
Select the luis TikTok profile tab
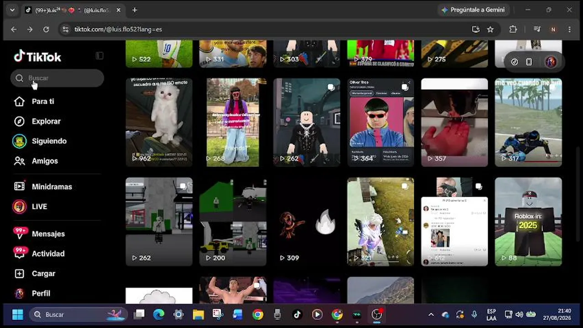coord(73,10)
